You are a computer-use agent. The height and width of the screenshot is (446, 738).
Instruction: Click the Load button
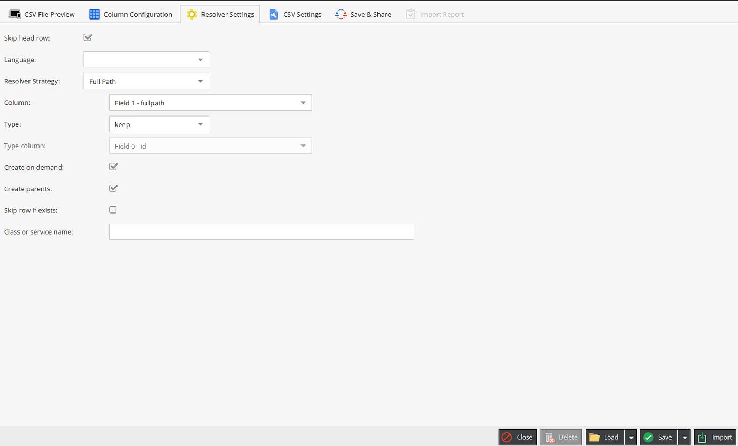click(x=610, y=437)
